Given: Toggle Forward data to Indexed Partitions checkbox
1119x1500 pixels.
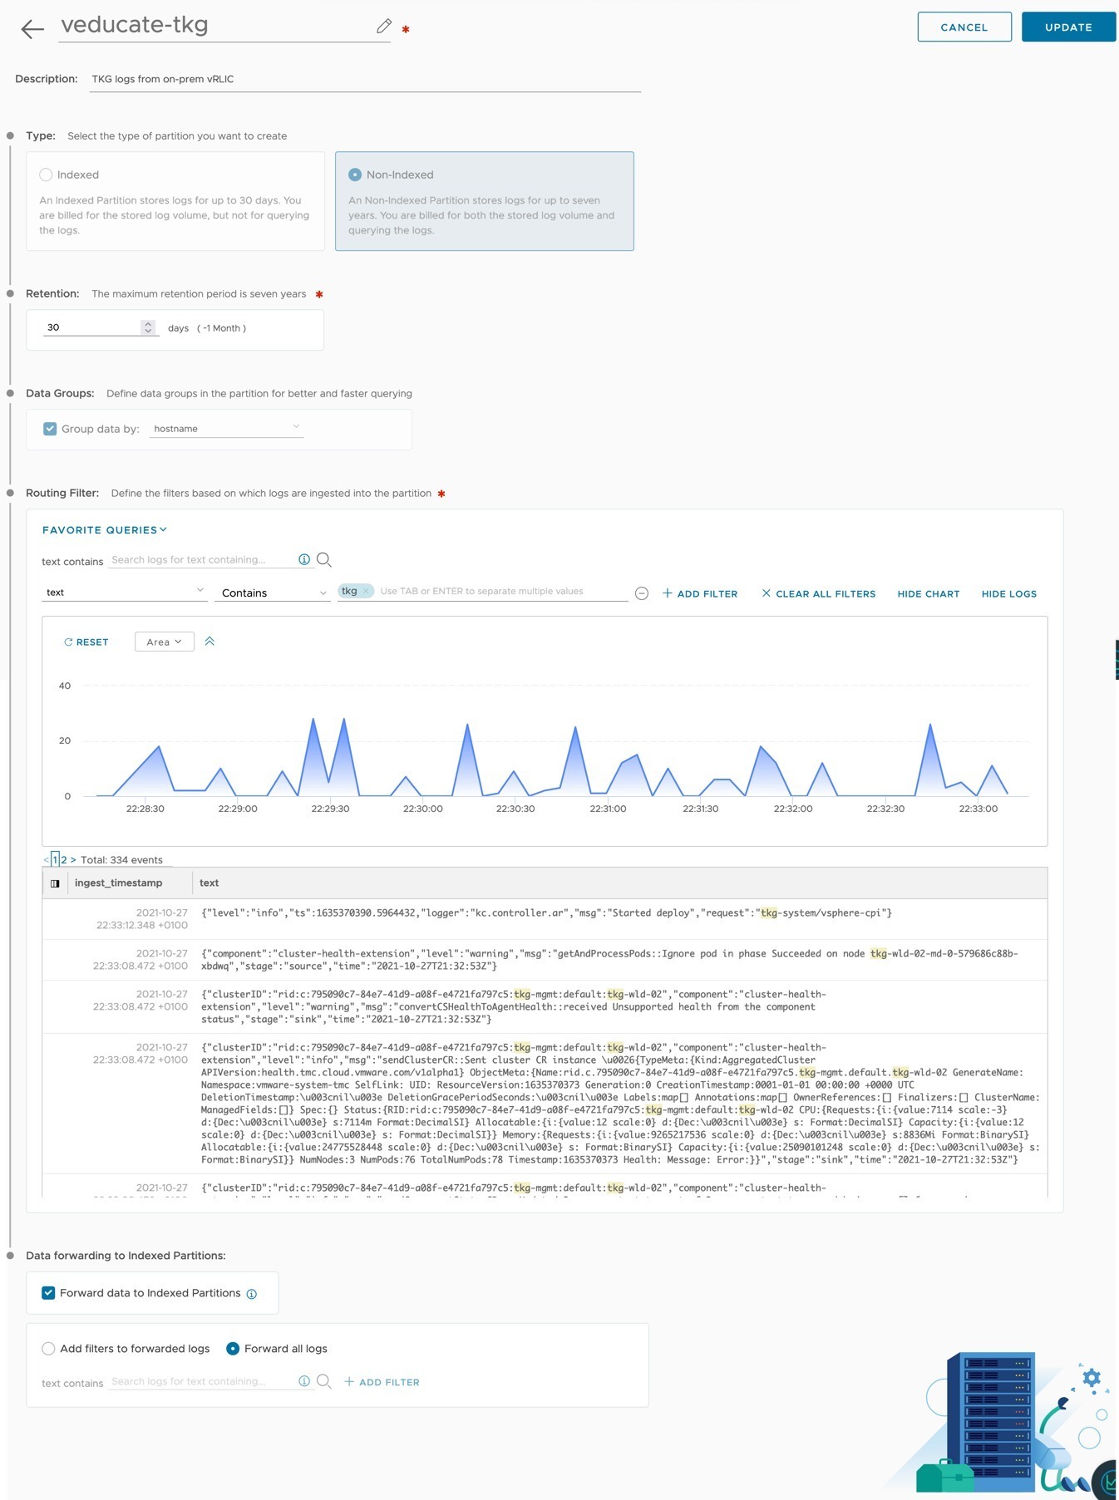Looking at the screenshot, I should [x=48, y=1293].
